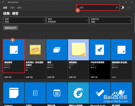135x106 pixels.
Task: Click the 便签磁贴 app title text
Action: click(73, 62)
